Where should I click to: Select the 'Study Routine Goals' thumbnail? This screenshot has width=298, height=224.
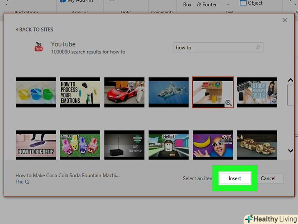click(x=257, y=92)
